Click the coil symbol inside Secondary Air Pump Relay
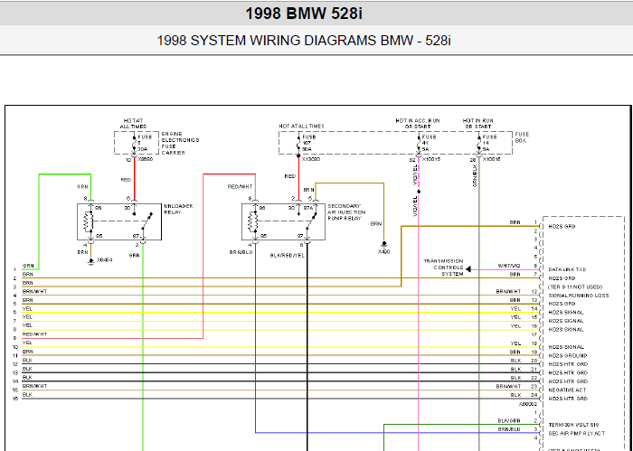This screenshot has height=451, width=633. coord(252,221)
